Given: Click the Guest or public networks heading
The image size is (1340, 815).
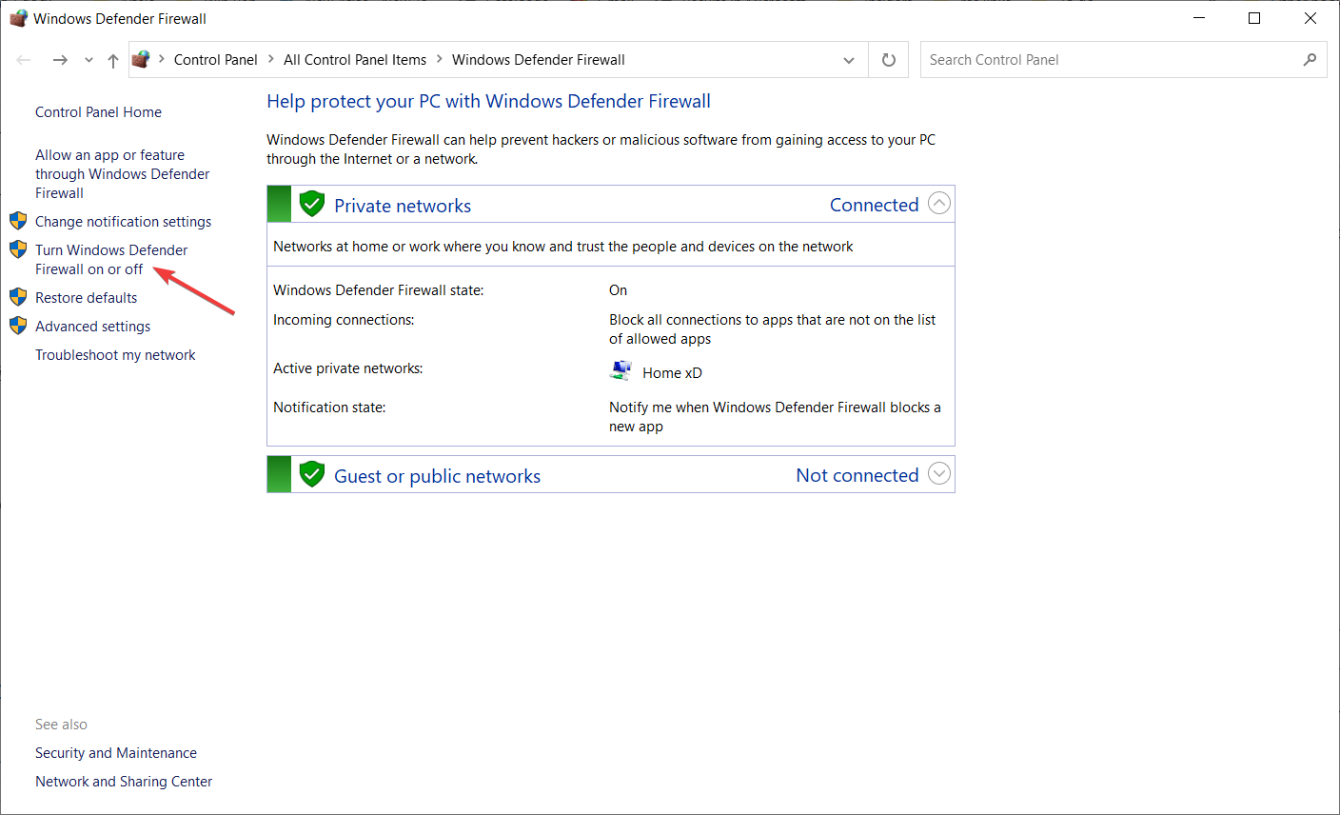Looking at the screenshot, I should pos(437,476).
